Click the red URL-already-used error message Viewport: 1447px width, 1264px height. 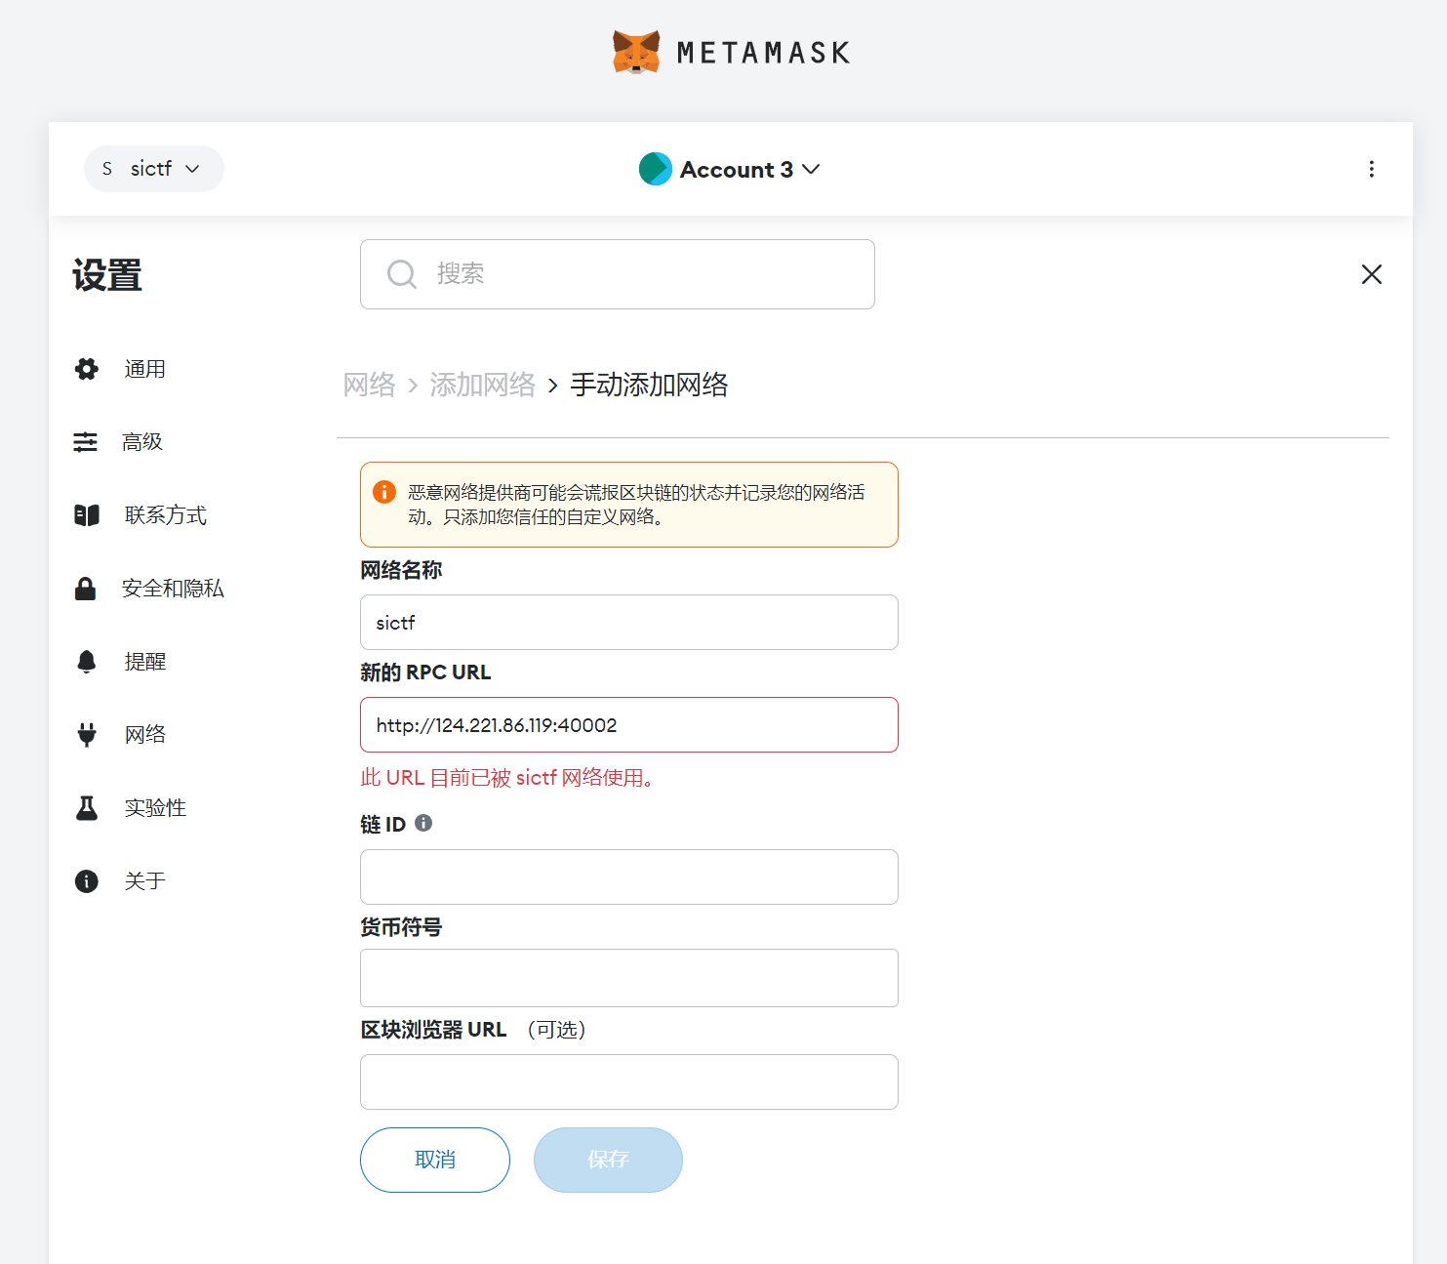507,778
